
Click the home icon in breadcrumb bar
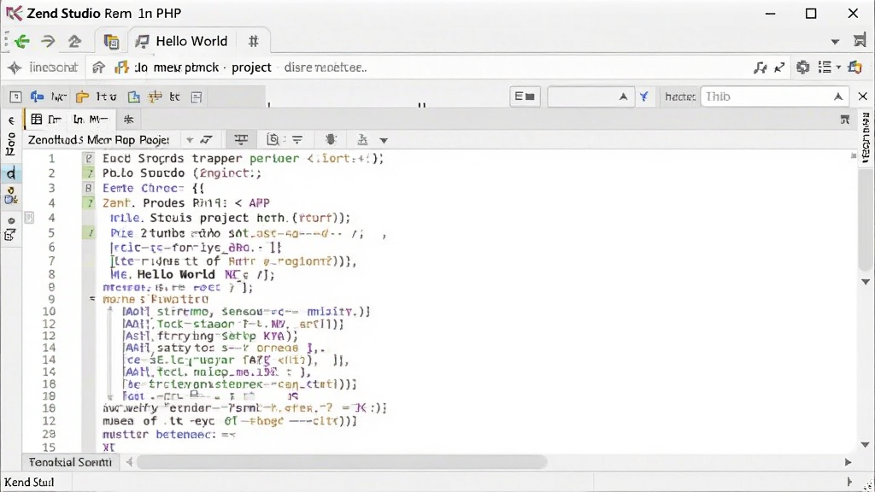pos(98,67)
